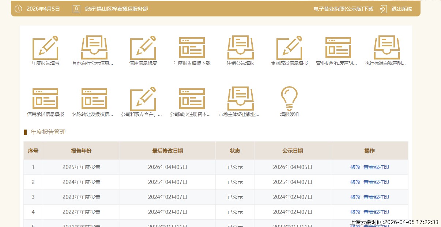Click 名称转让及授权信息 icon

[94, 99]
